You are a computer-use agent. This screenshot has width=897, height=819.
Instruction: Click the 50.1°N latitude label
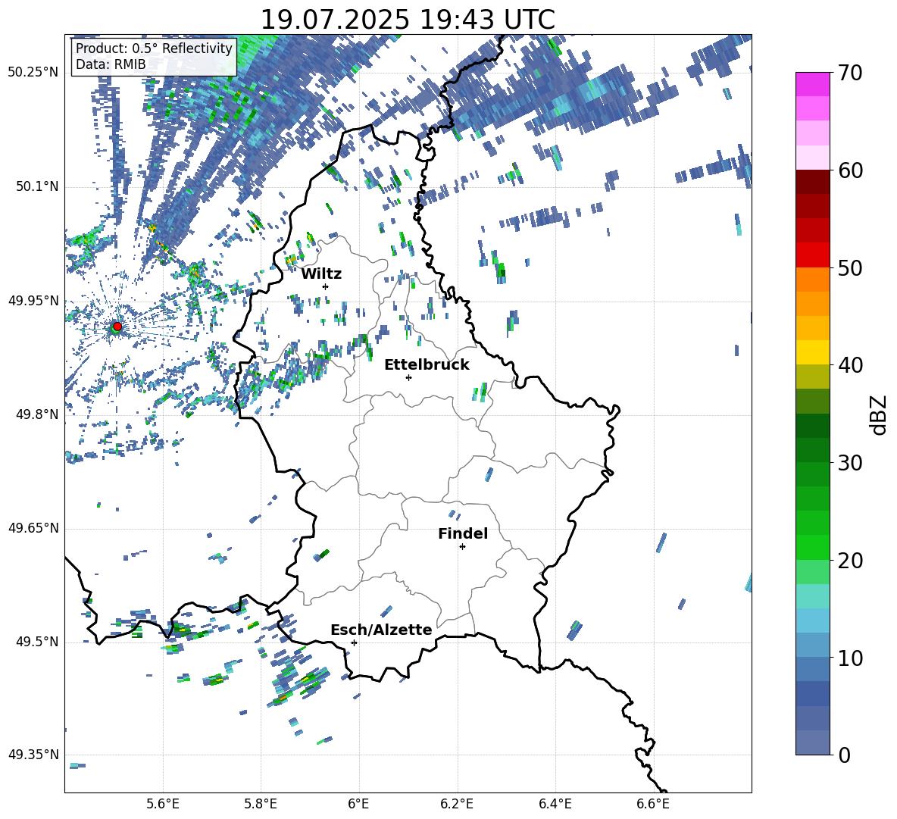(x=36, y=186)
